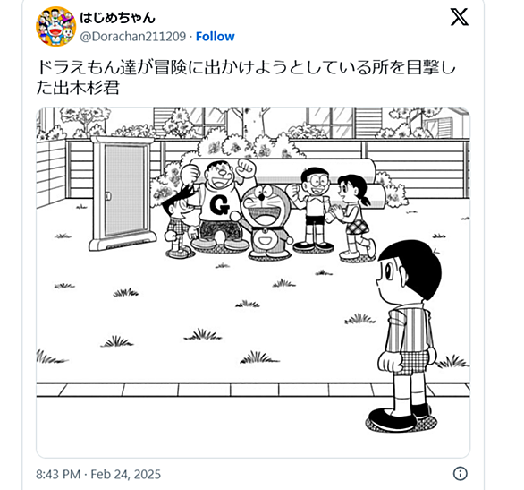Viewport: 524px width, 490px height.
Task: Click the boy standing in the foreground
Action: click(x=407, y=336)
